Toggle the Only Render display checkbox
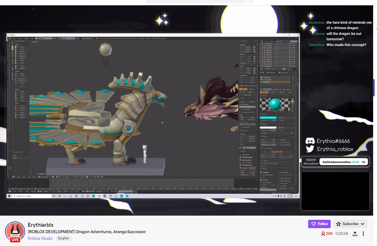The height and width of the screenshot is (246, 377). point(240,155)
